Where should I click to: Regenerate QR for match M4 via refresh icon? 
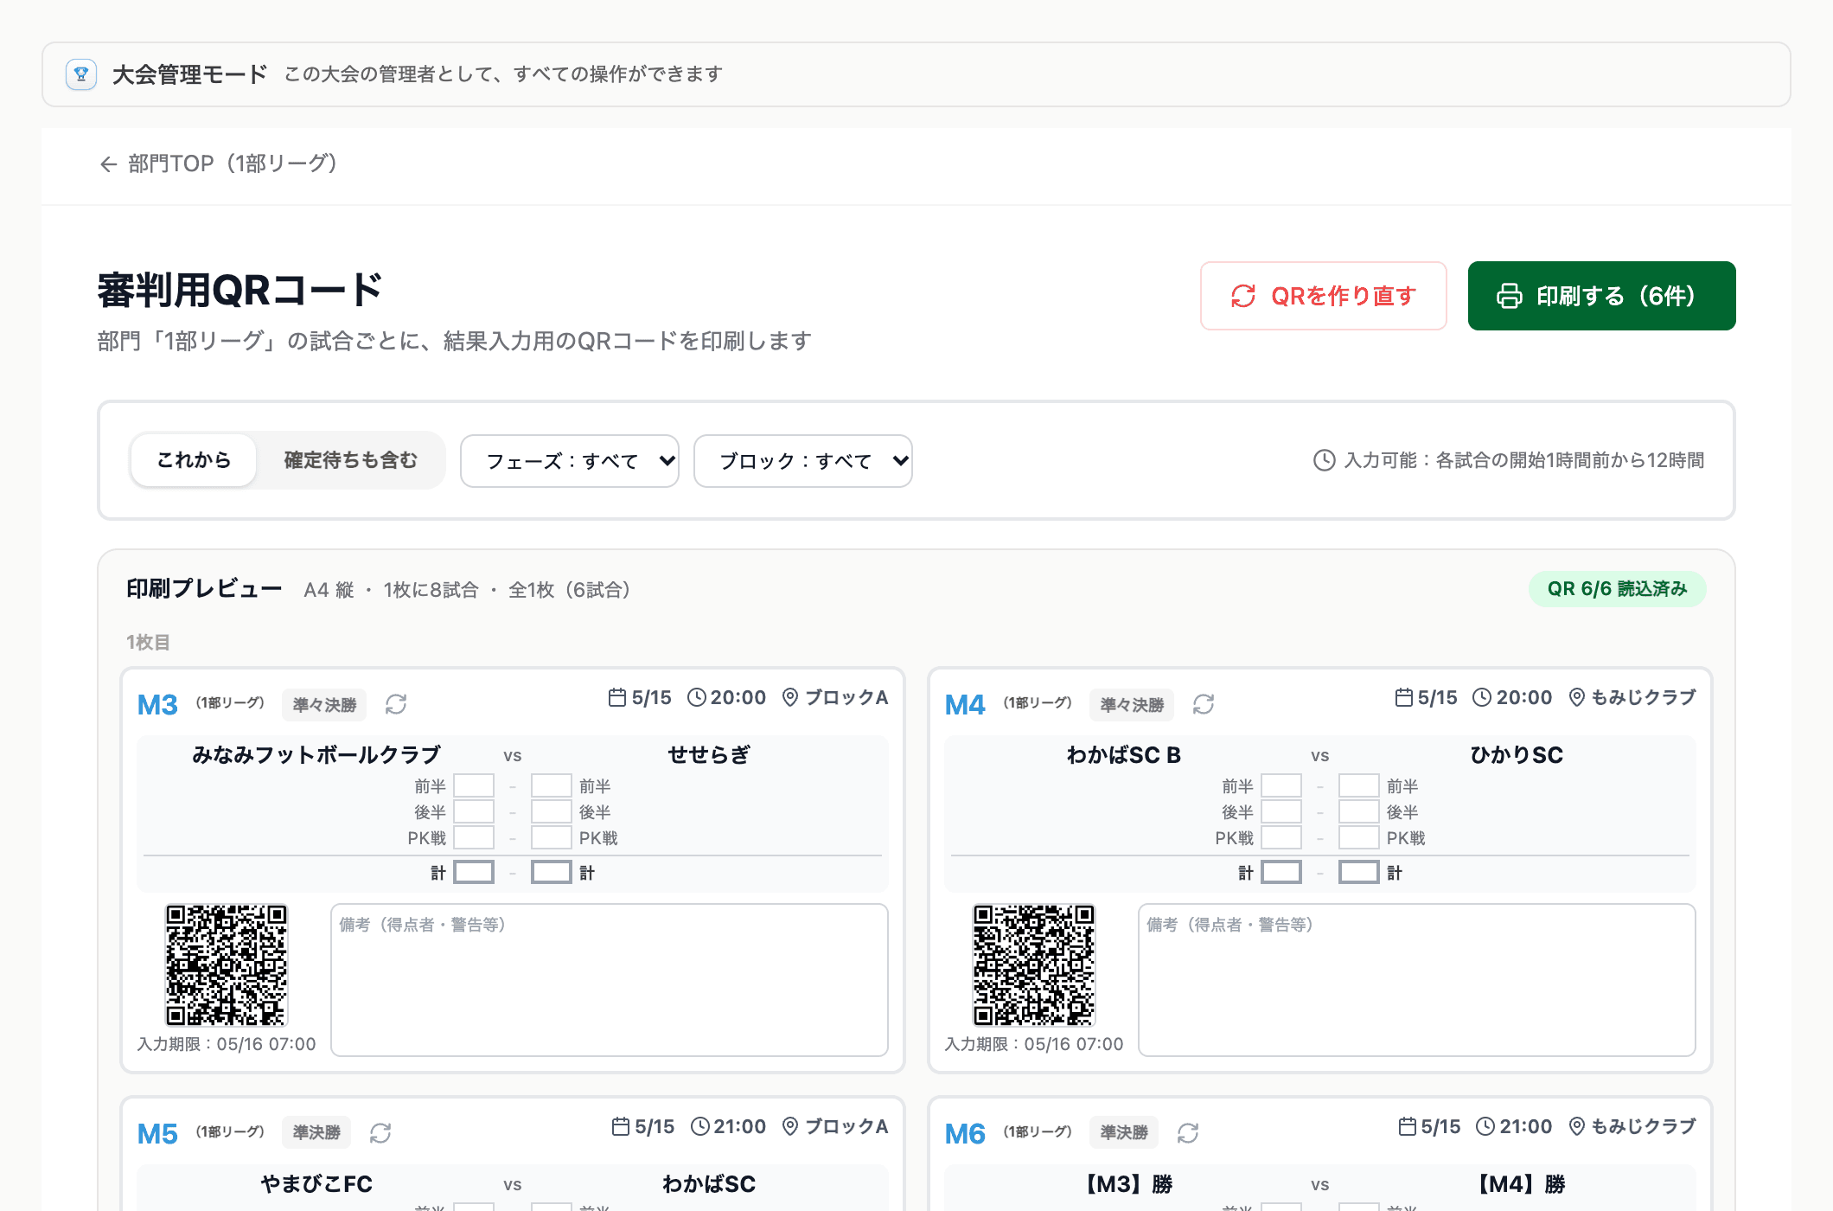(1204, 704)
